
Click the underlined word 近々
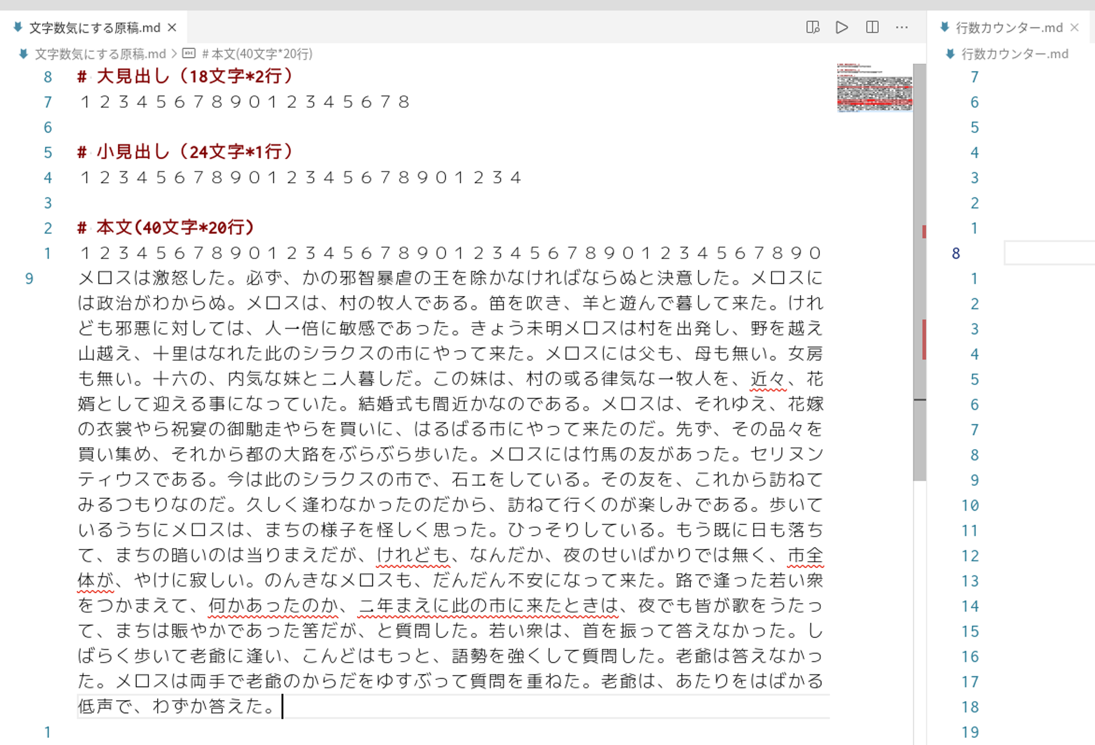tap(768, 379)
